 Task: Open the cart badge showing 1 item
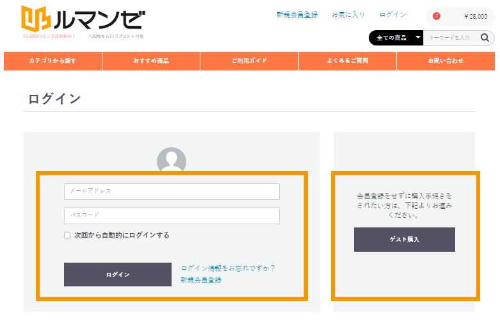pos(437,16)
